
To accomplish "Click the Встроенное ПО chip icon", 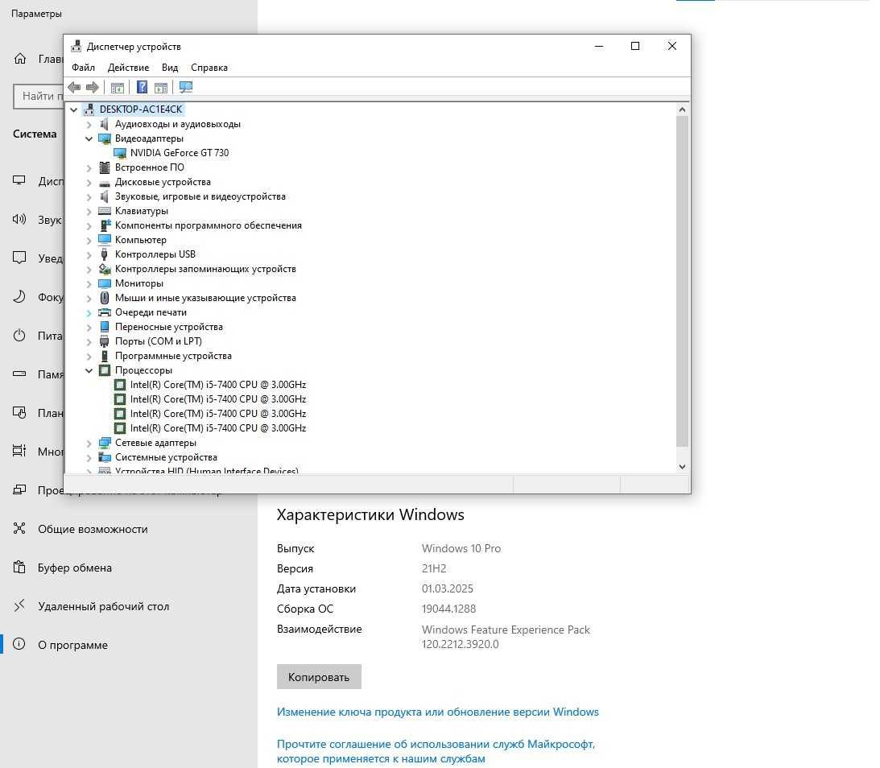I will (105, 167).
